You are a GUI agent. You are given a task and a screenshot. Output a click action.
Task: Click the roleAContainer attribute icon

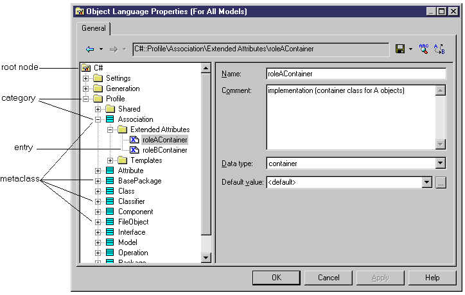coord(134,140)
